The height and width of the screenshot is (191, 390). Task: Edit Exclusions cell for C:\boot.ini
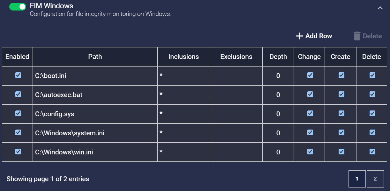(x=236, y=76)
